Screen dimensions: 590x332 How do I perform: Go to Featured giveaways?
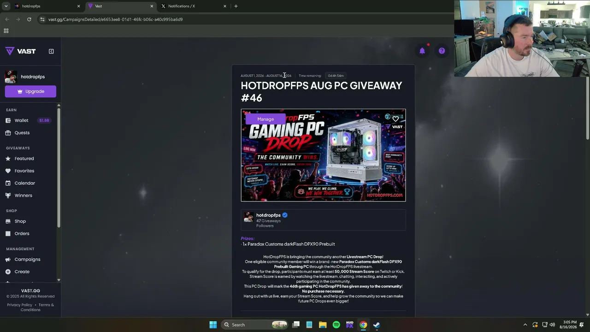coord(24,159)
